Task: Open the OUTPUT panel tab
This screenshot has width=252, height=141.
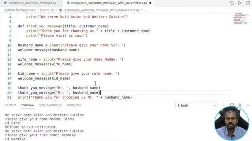Action: [11, 105]
